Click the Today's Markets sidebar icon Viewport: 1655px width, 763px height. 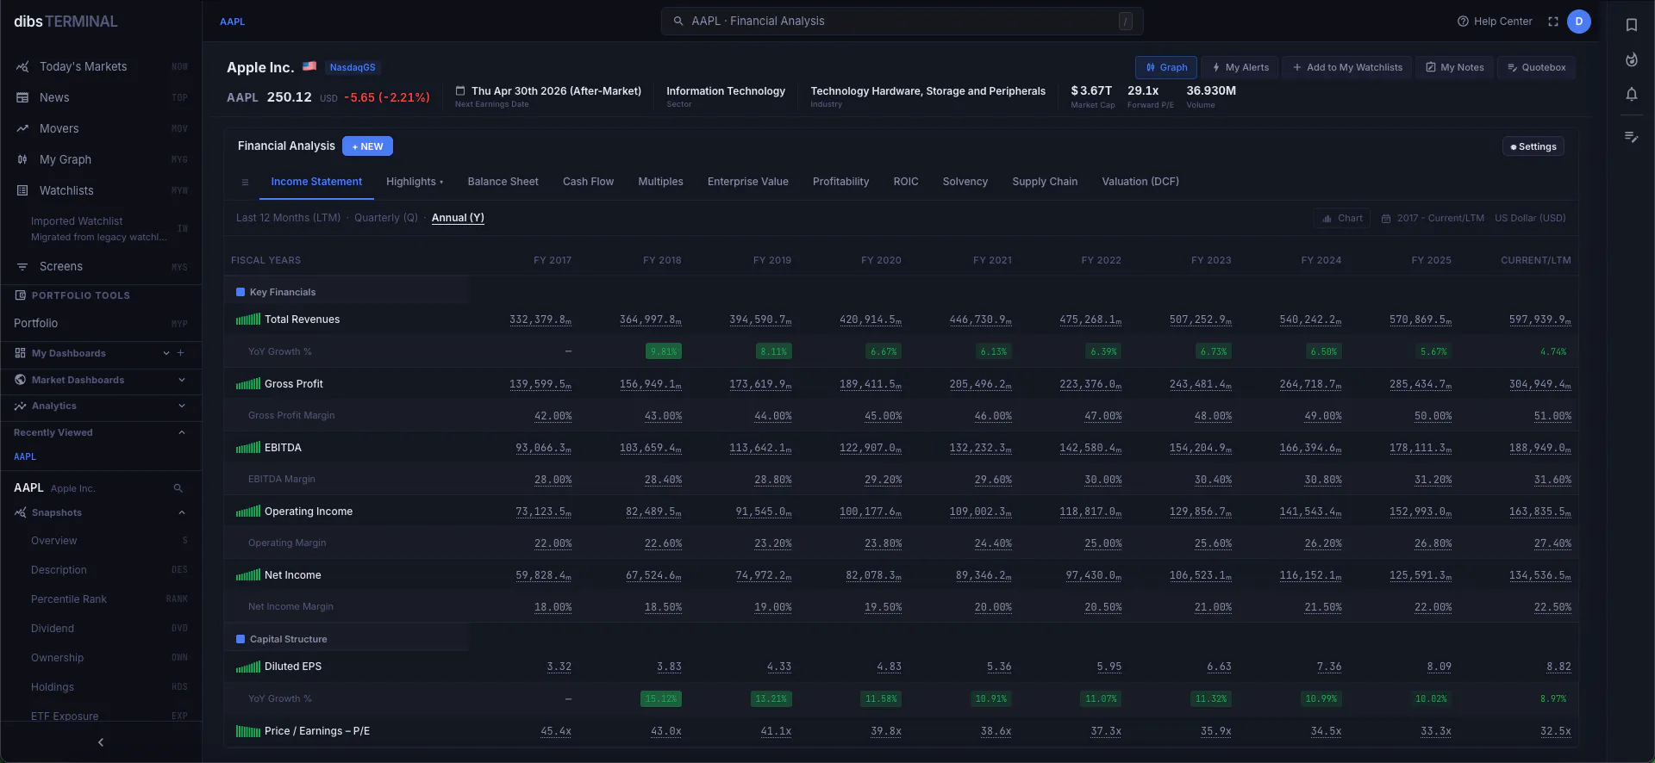point(22,66)
